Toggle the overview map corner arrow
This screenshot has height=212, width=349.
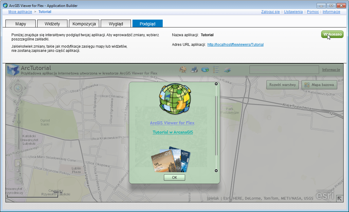(339, 198)
